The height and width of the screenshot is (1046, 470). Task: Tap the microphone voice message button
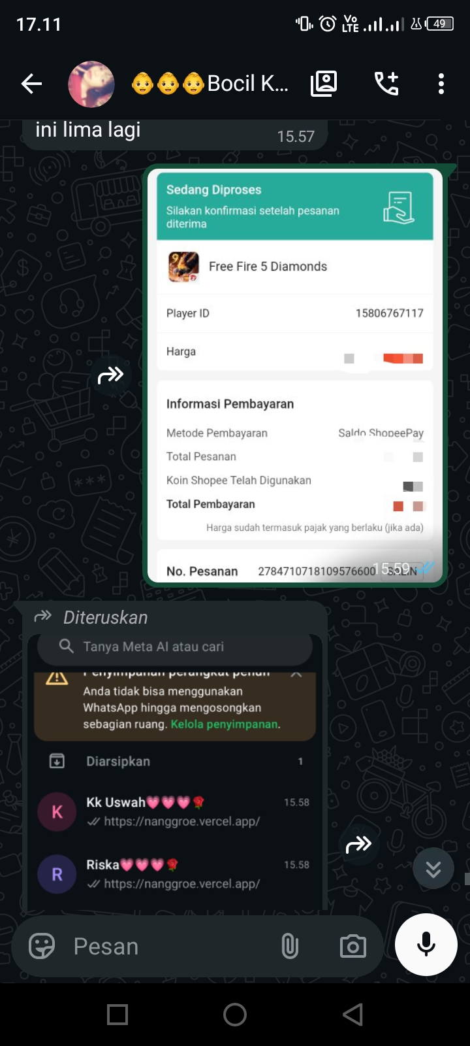pos(426,945)
